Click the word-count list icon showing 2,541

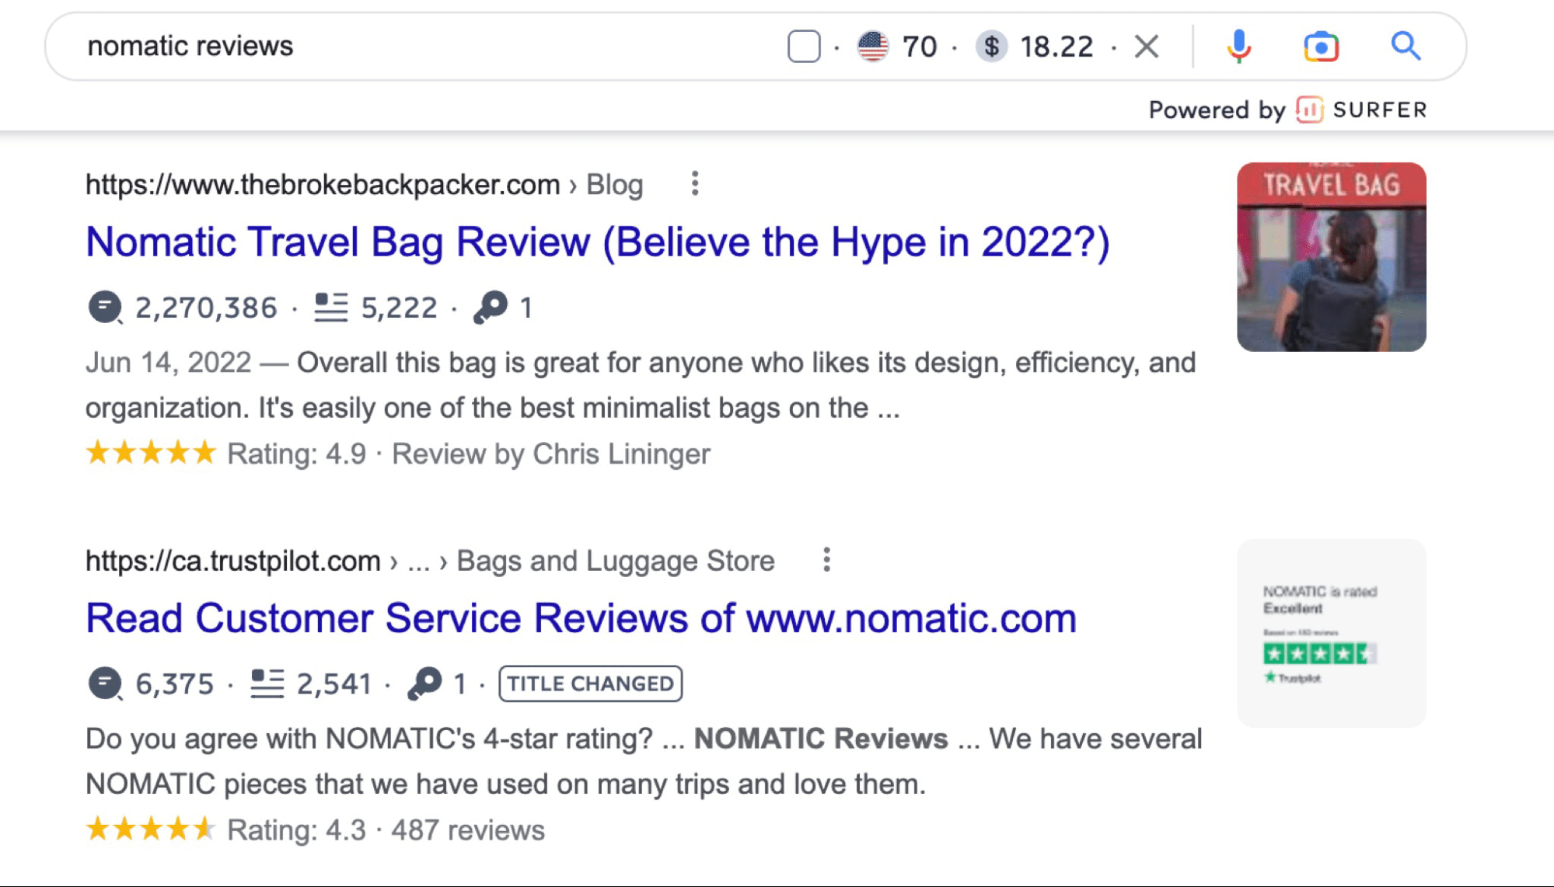tap(266, 683)
